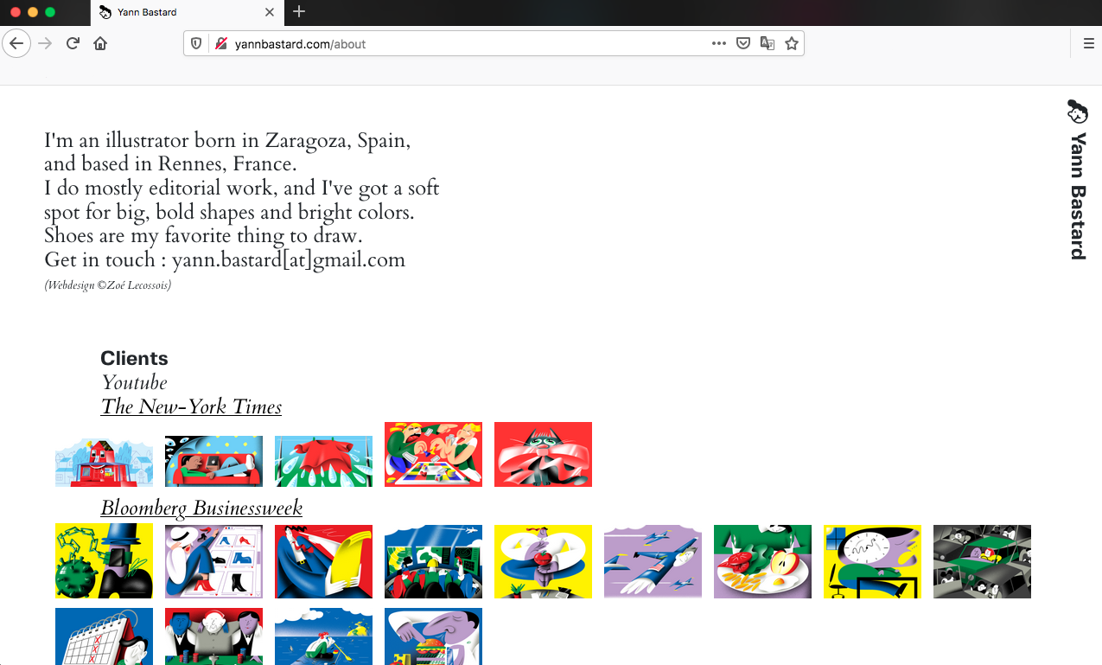Open the yellow virus and chain thumbnail

pos(104,561)
